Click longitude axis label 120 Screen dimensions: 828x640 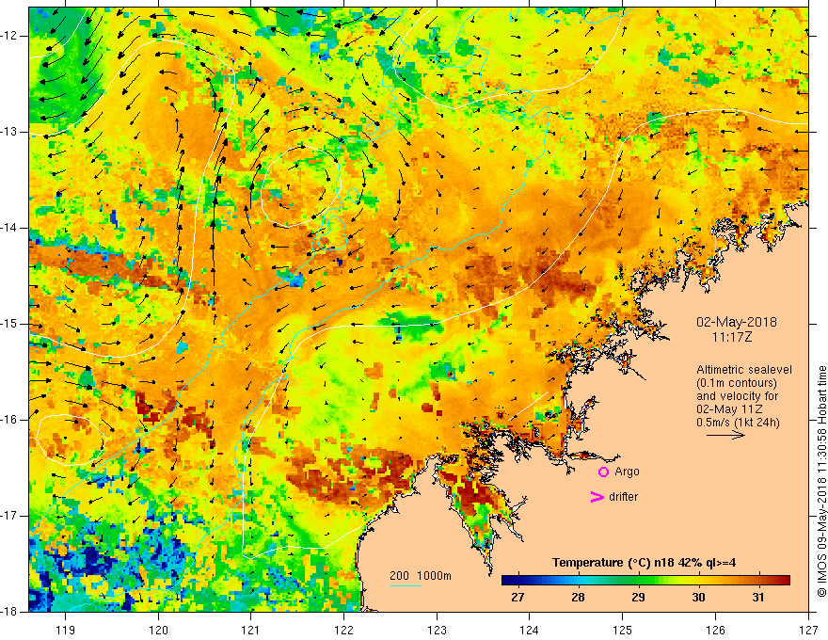[x=158, y=630]
